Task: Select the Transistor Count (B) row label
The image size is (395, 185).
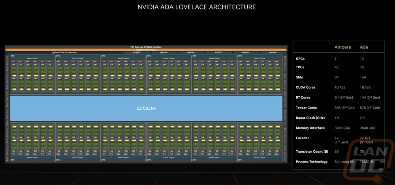Action: click(x=312, y=151)
